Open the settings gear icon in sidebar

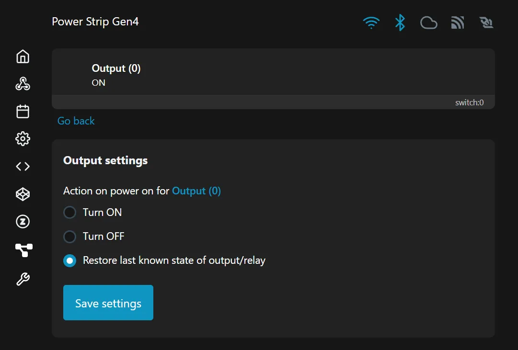pos(23,139)
